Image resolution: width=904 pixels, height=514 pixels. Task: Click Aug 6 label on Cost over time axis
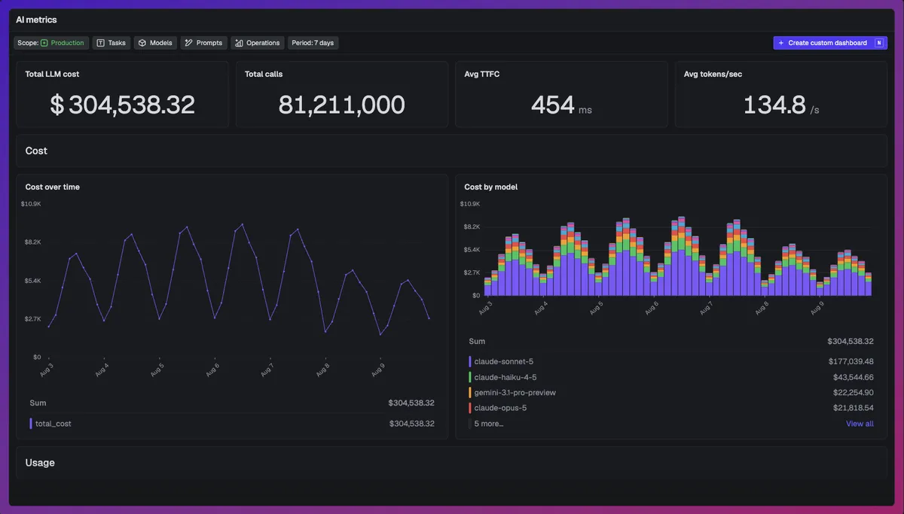[x=212, y=370]
